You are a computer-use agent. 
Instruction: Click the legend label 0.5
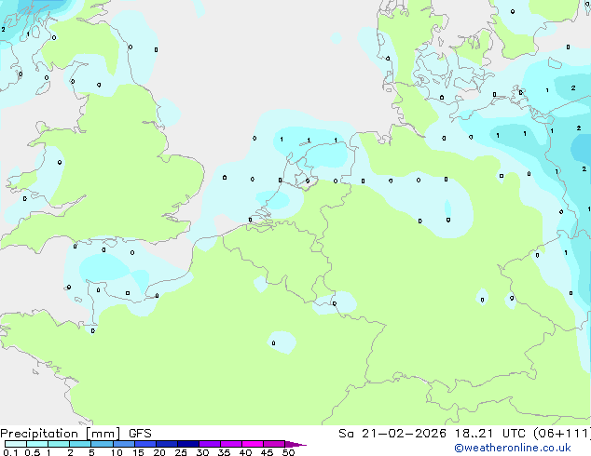point(33,452)
